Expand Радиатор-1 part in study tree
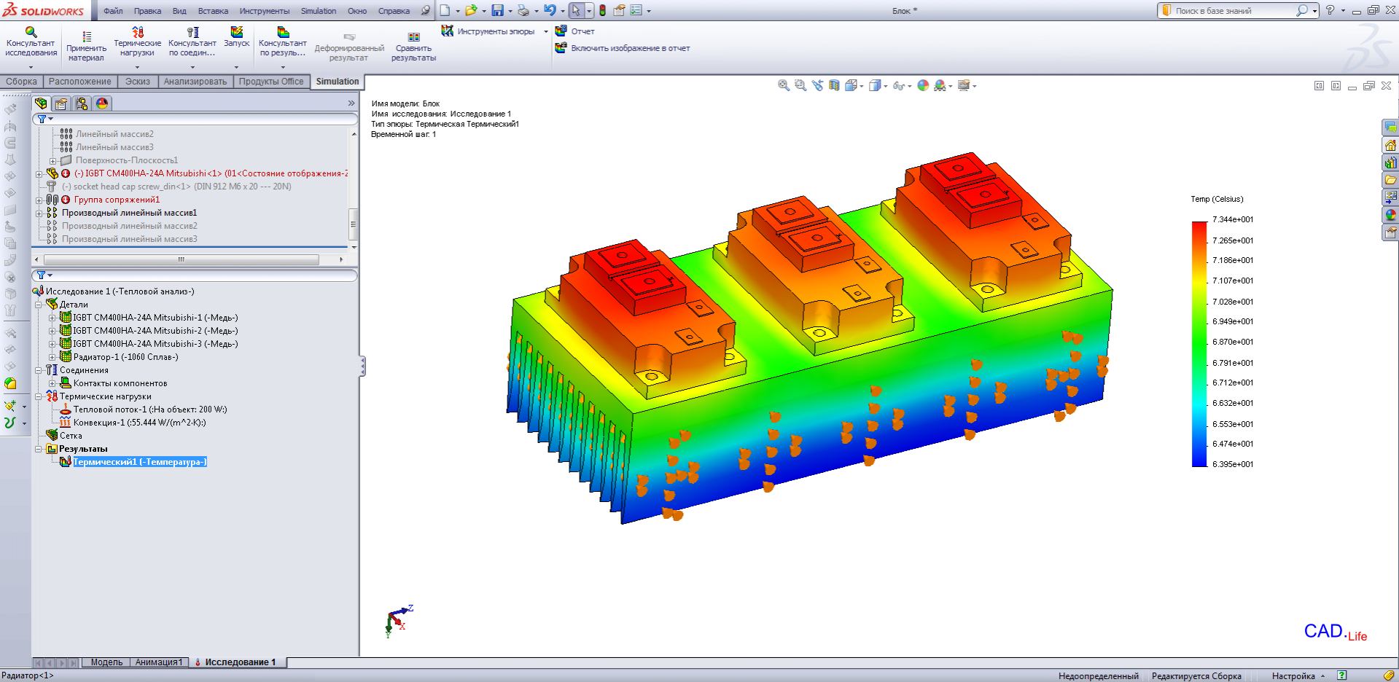Viewport: 1399px width, 682px height. point(52,357)
